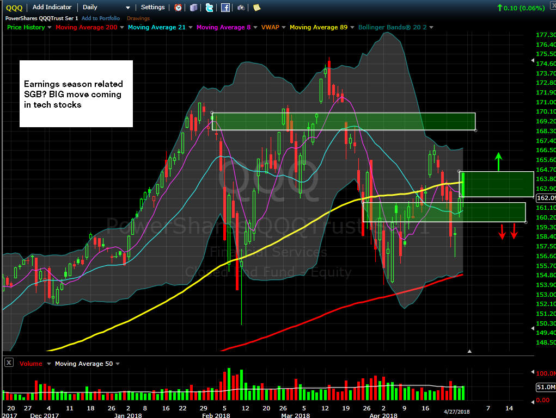The width and height of the screenshot is (556, 418).
Task: Expand Moving Average 21 options arrow
Action: pyautogui.click(x=191, y=28)
